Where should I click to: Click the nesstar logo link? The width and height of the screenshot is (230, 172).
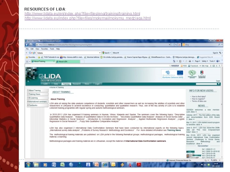click(174, 66)
